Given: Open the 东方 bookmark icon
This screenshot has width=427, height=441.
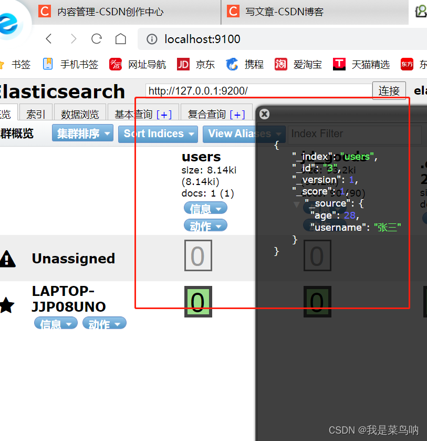Looking at the screenshot, I should coord(407,65).
